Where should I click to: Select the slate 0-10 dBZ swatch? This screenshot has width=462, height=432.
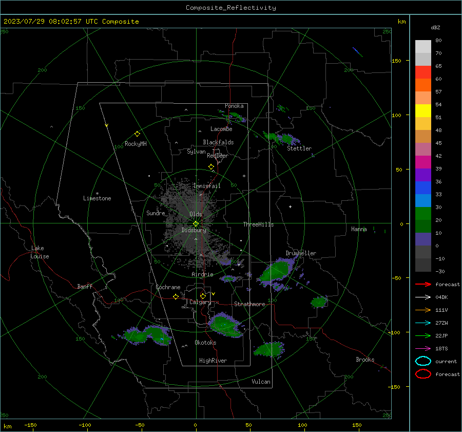click(423, 239)
